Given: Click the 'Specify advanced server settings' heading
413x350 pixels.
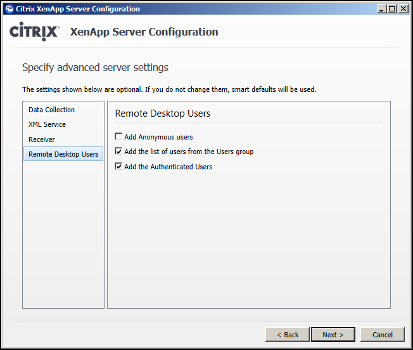Looking at the screenshot, I should tap(95, 67).
